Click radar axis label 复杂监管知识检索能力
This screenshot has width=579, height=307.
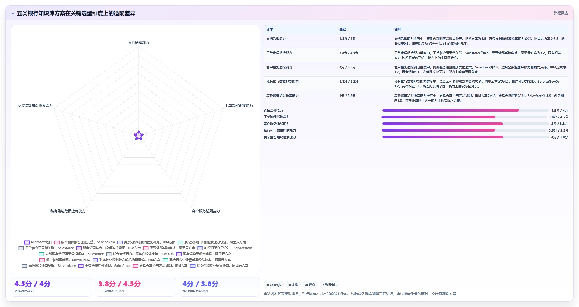tap(35, 105)
